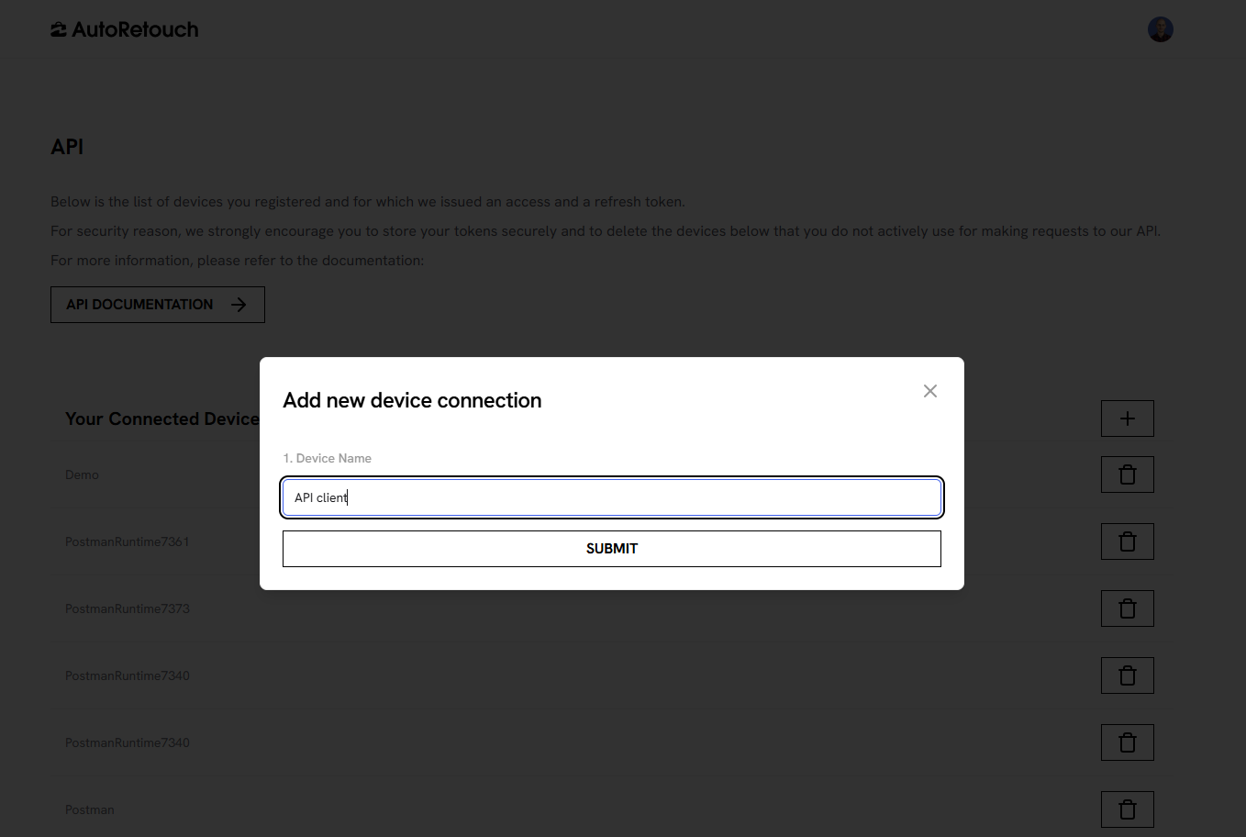1246x837 pixels.
Task: Delete the Postman device
Action: click(x=1128, y=809)
